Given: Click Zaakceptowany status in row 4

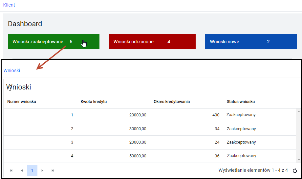Looking at the screenshot, I should pos(259,156).
